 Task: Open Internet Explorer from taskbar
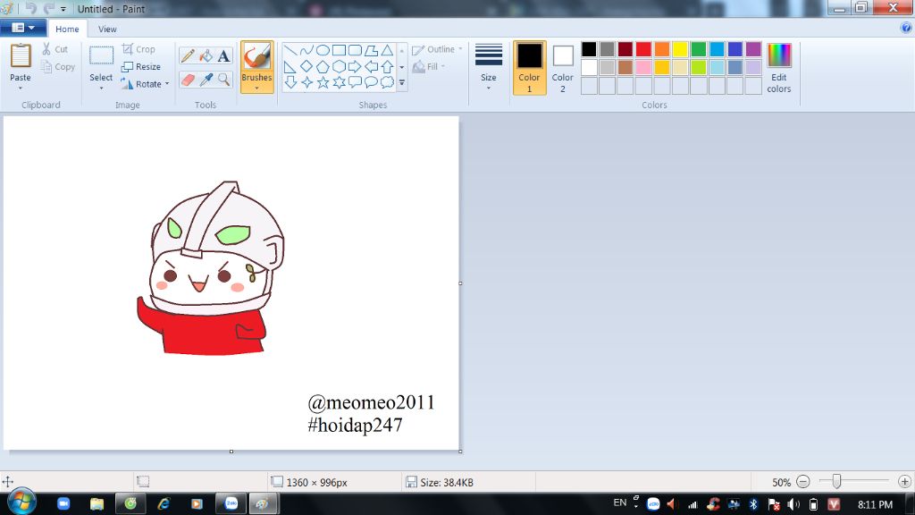coord(164,503)
